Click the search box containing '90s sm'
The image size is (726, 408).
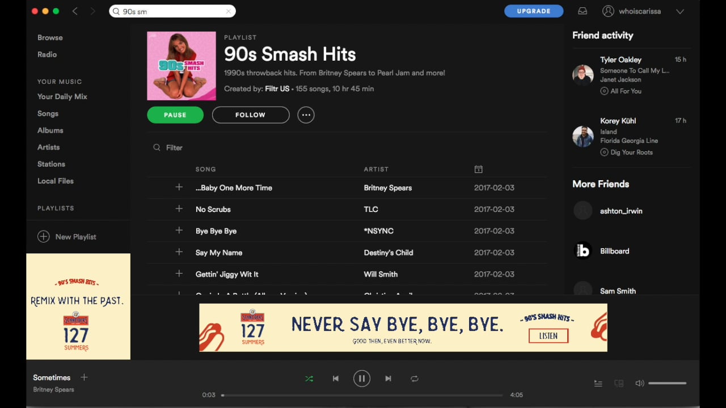click(172, 11)
